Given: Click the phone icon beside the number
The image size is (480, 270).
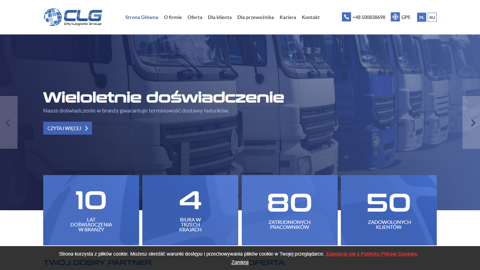Looking at the screenshot, I should pyautogui.click(x=346, y=17).
